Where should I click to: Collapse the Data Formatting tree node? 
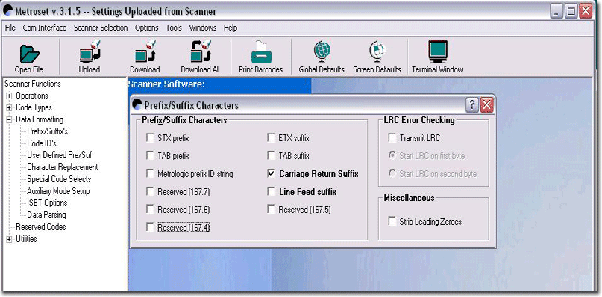coord(9,119)
